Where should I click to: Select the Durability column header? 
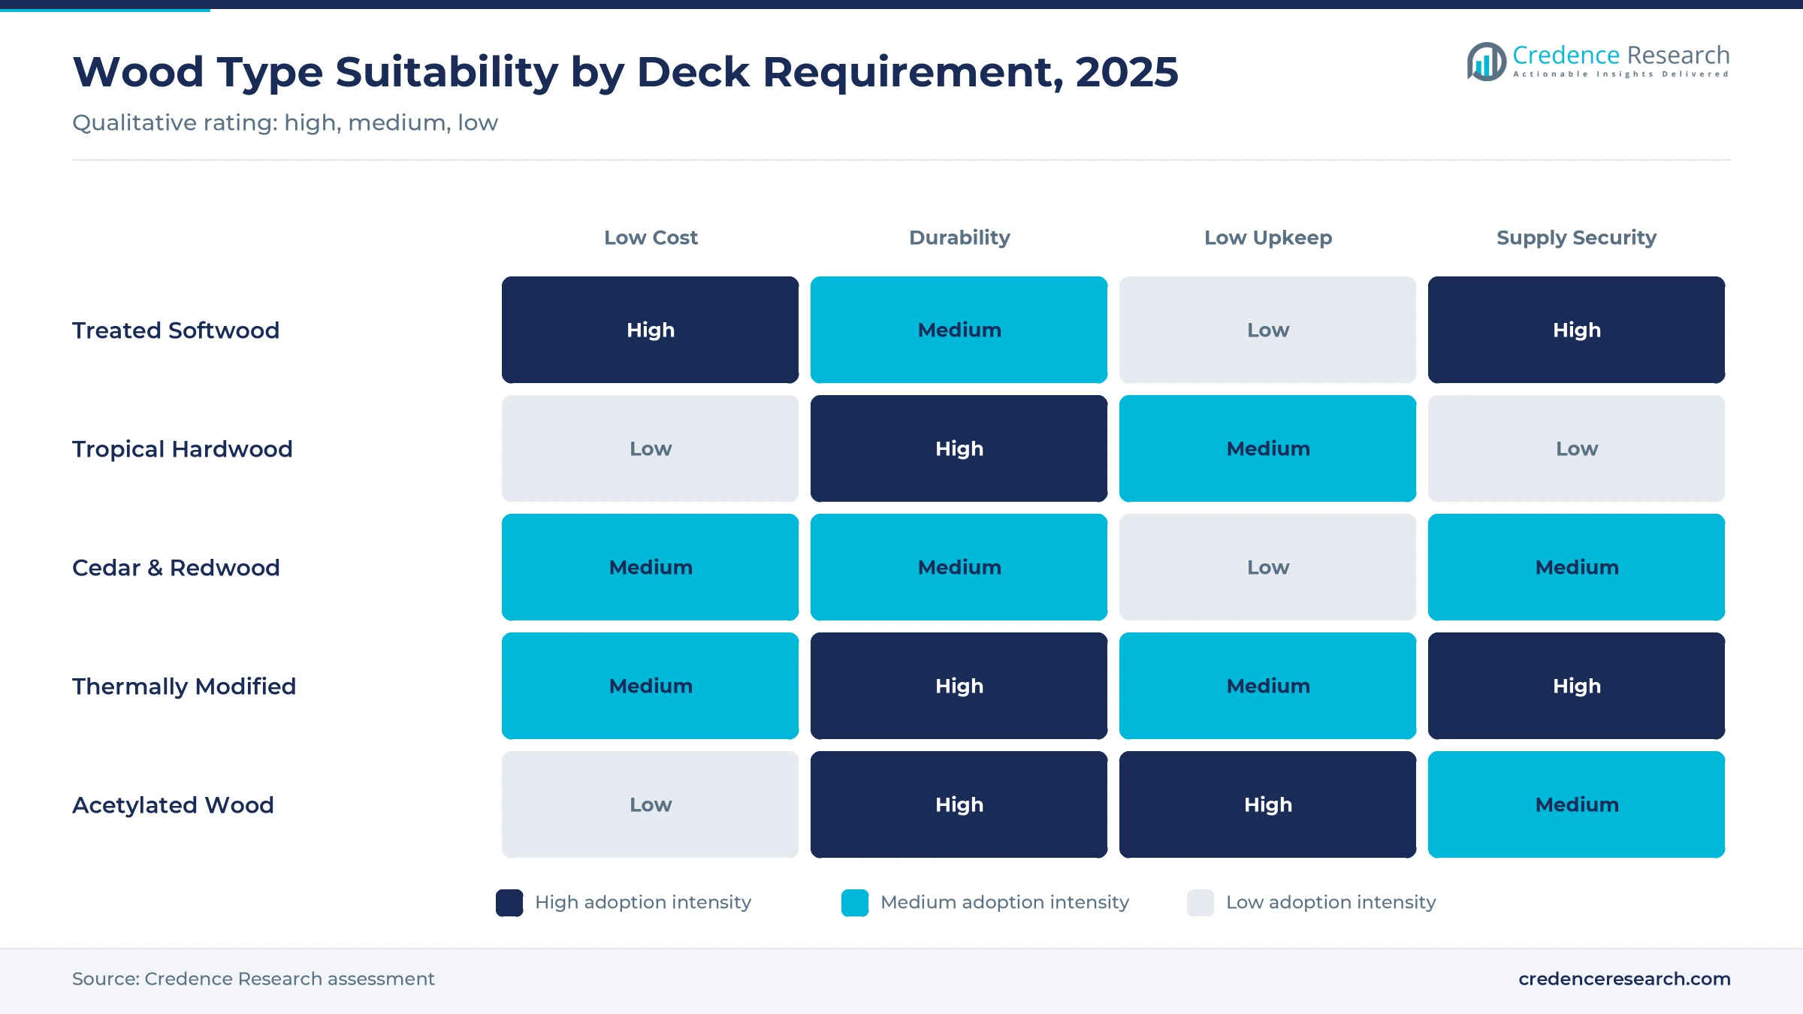[959, 237]
